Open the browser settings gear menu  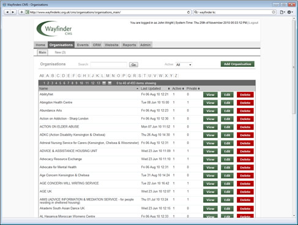[x=290, y=12]
